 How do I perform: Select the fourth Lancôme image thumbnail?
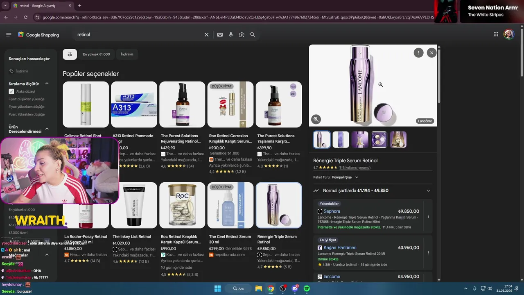click(379, 140)
